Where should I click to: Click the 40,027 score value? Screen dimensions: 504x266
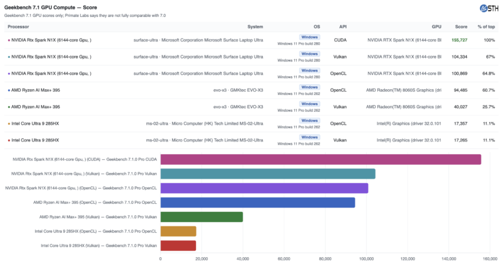pos(461,107)
